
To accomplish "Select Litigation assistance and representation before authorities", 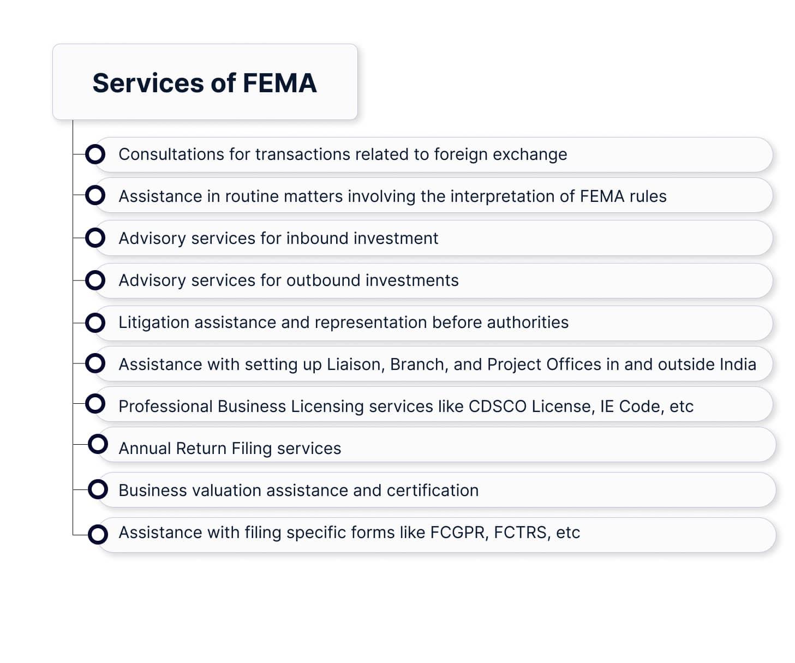I will click(343, 322).
